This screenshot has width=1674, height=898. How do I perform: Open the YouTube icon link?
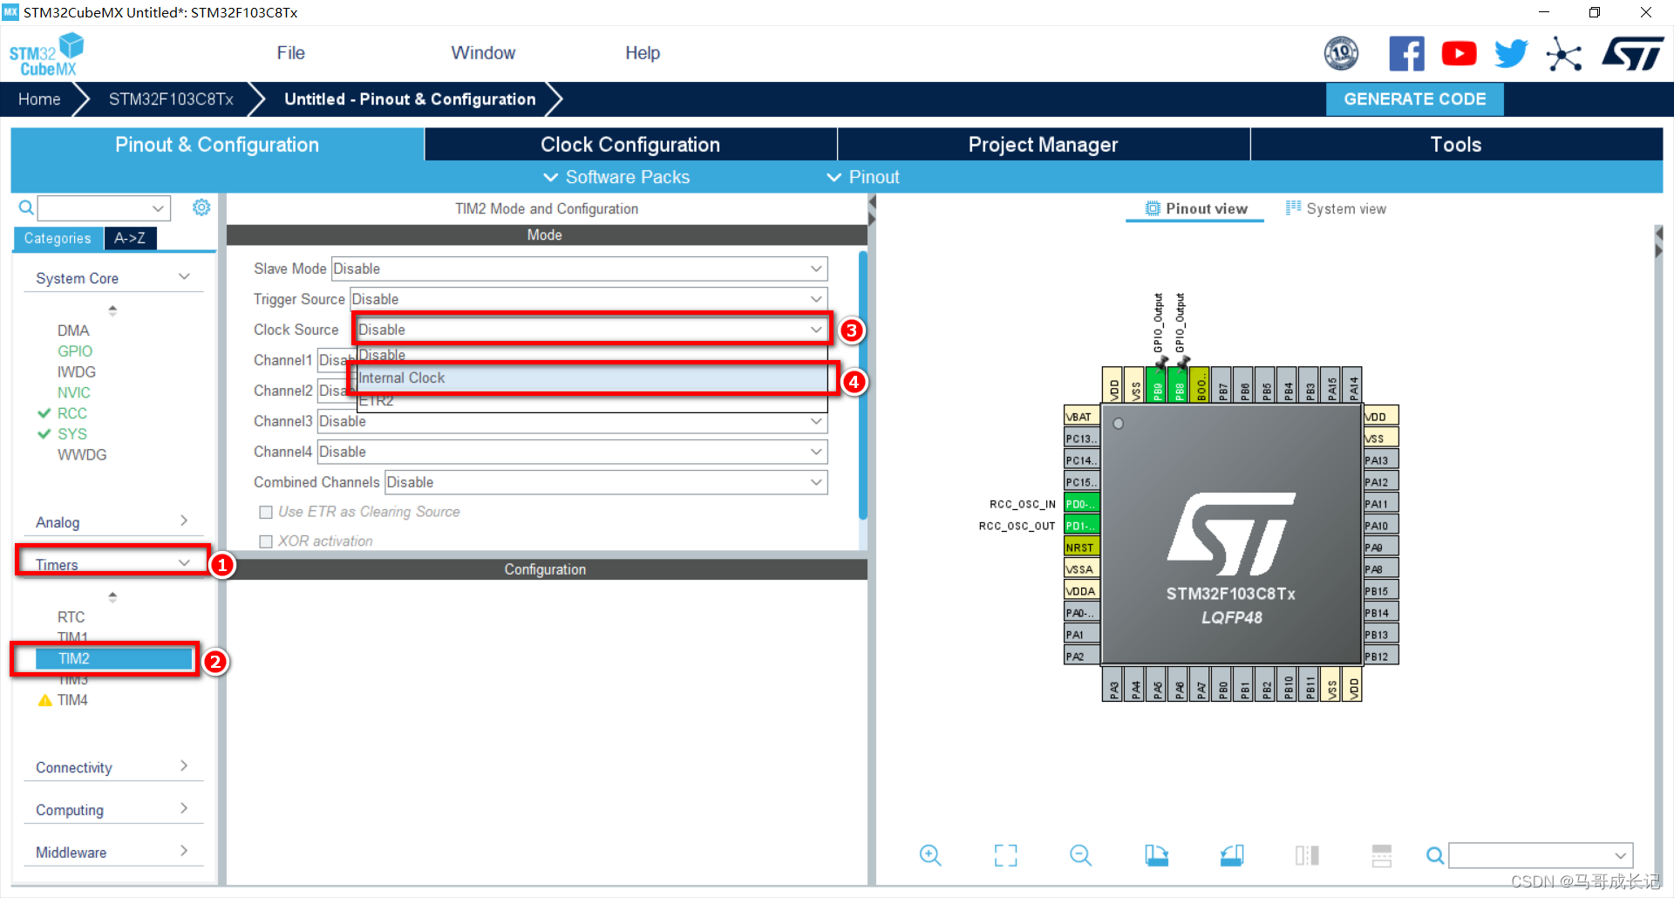(1459, 54)
